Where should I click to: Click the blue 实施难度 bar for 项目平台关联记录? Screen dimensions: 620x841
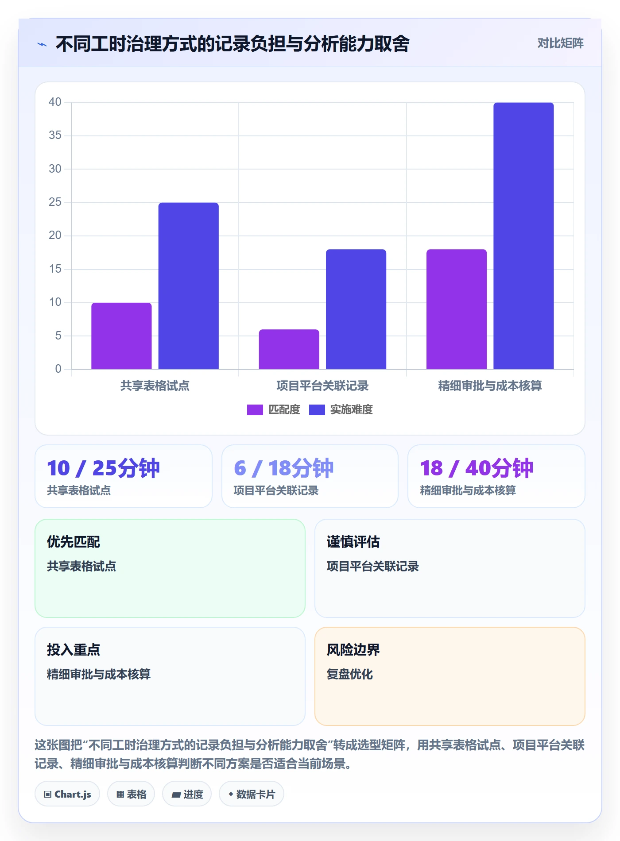[356, 309]
